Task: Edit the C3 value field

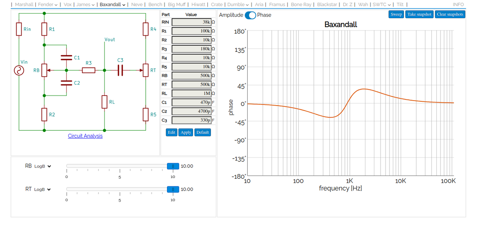Action: tap(191, 120)
